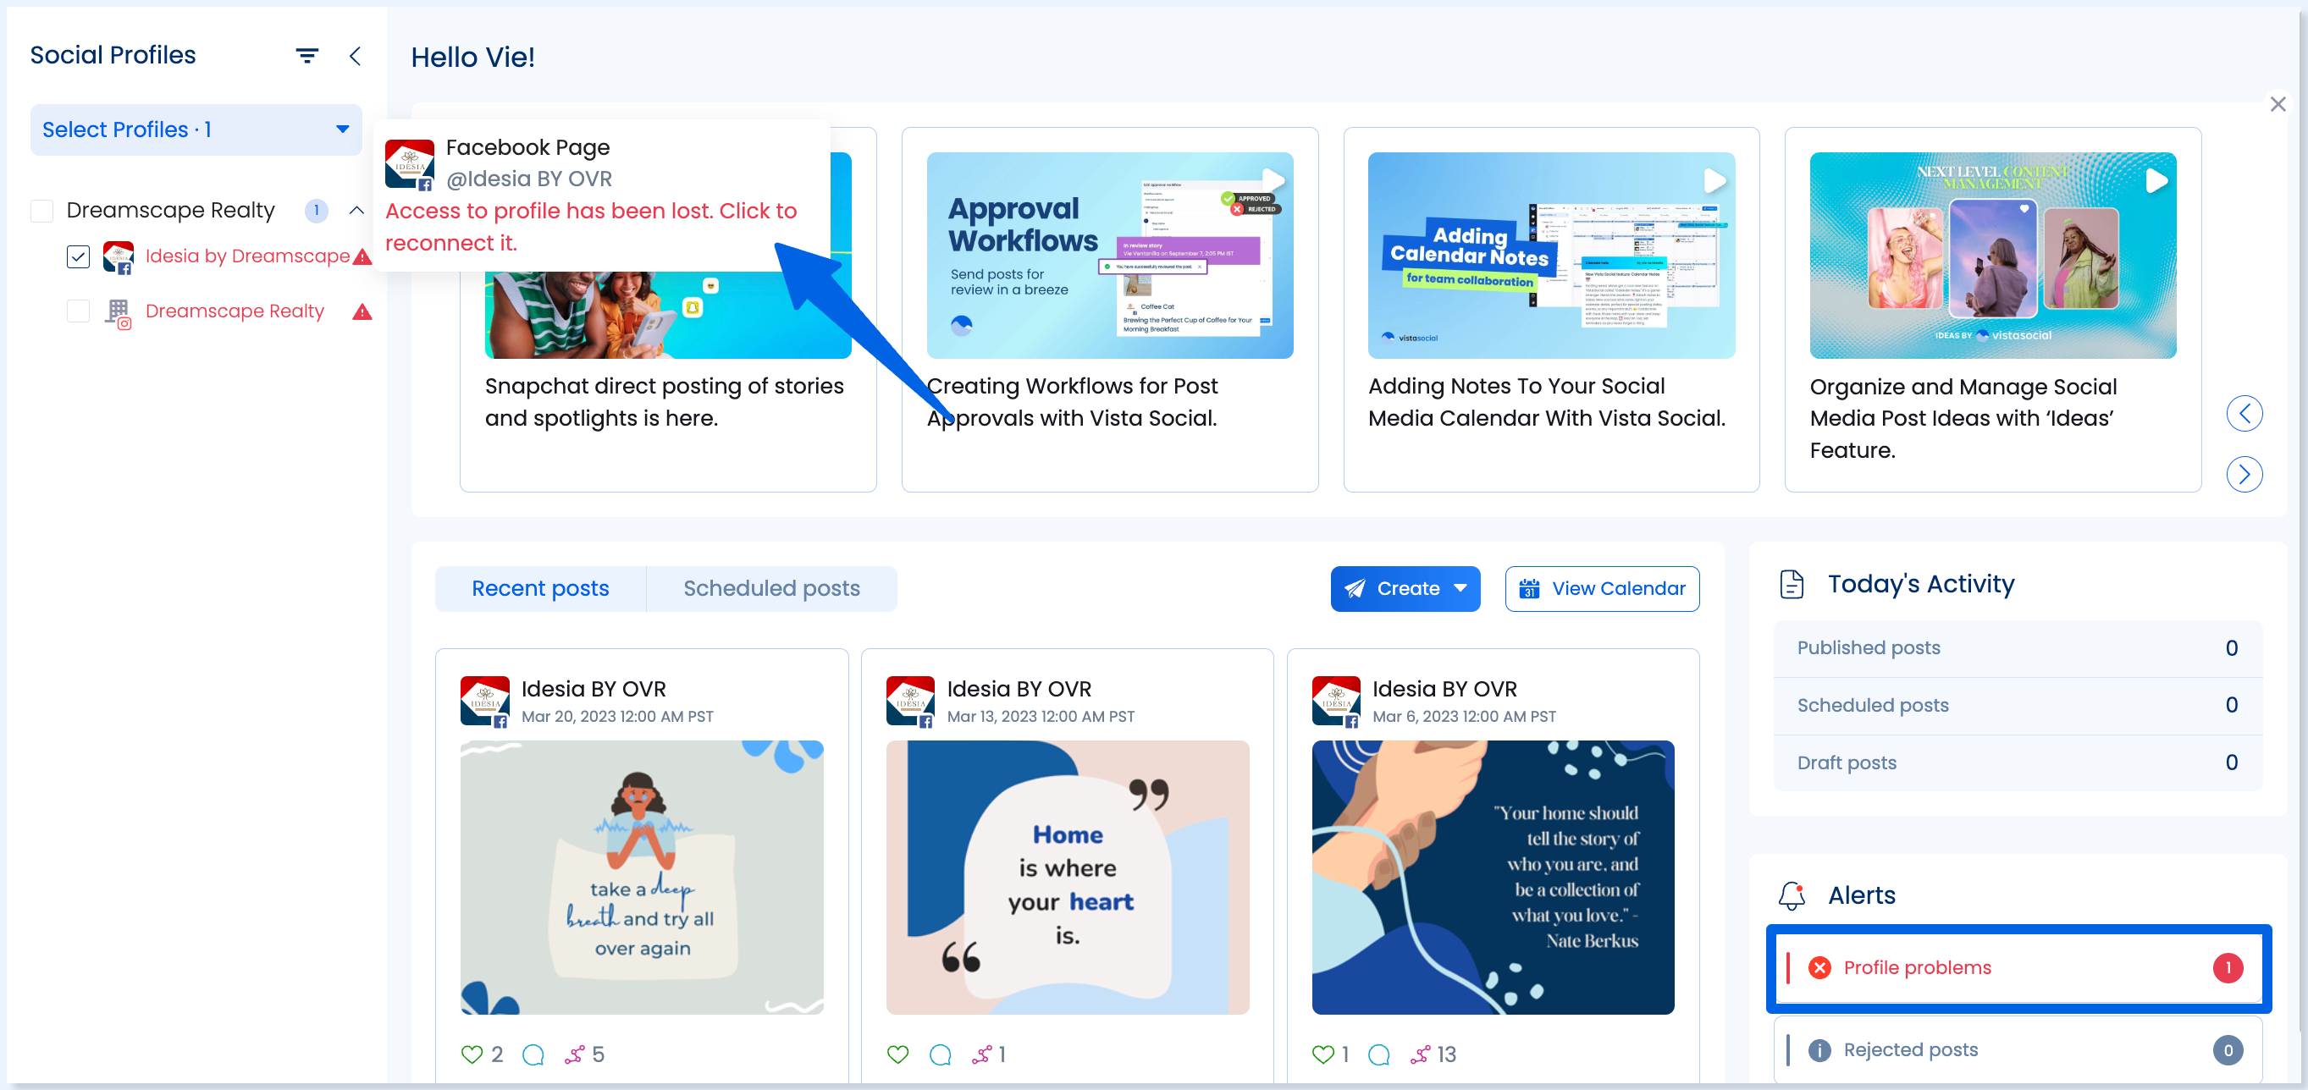Open the Nate Berkus quote post image
The width and height of the screenshot is (2308, 1090).
point(1493,877)
